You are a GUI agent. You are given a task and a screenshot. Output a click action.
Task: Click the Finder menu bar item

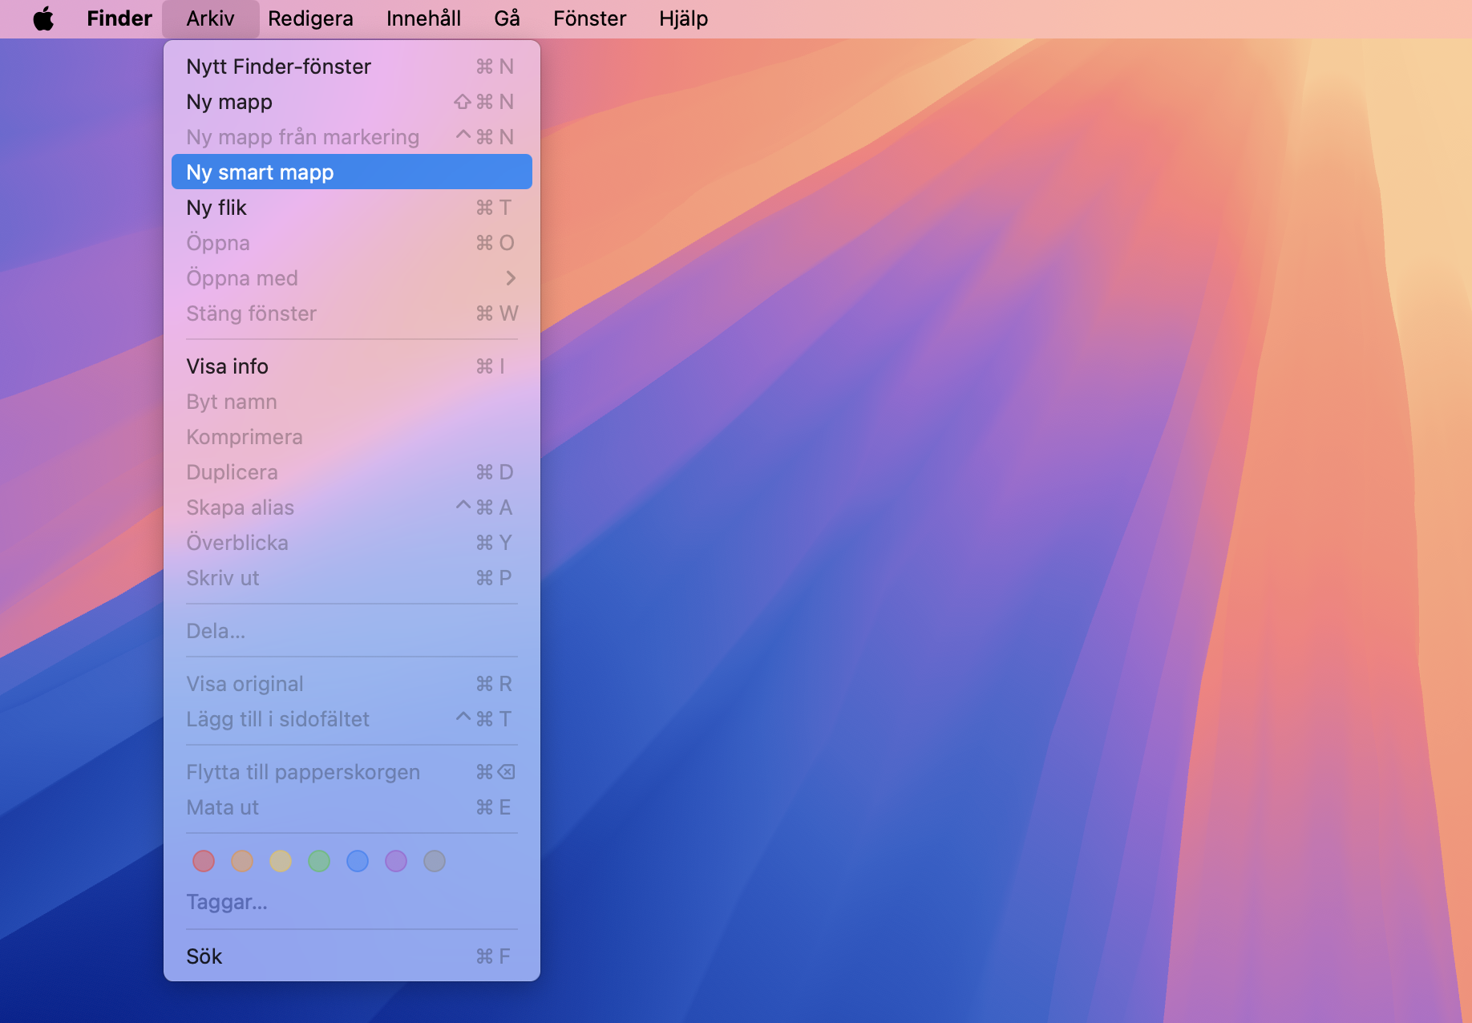[119, 18]
